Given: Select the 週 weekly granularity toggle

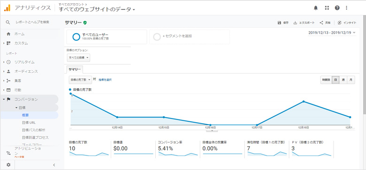Looking at the screenshot, I should coord(343,80).
